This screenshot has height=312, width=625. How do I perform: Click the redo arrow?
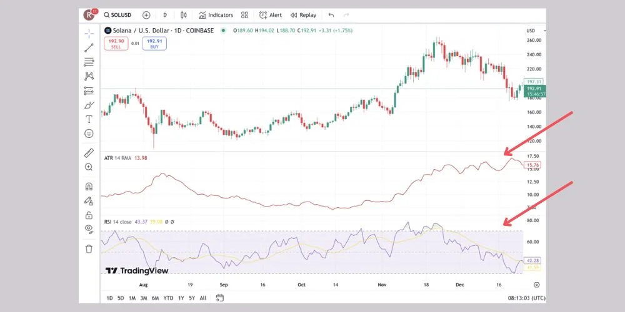point(346,15)
